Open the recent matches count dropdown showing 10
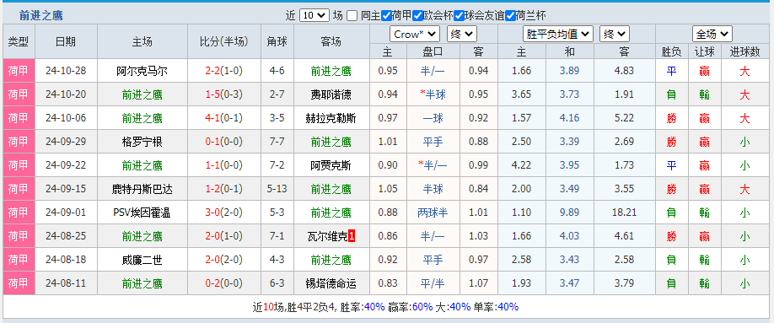The image size is (774, 323). 314,15
